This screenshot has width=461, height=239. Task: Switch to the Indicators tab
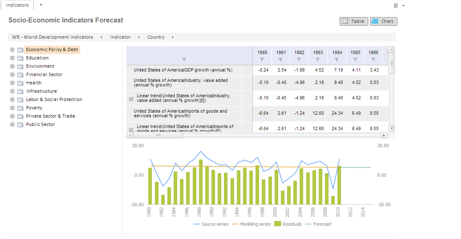tap(17, 5)
